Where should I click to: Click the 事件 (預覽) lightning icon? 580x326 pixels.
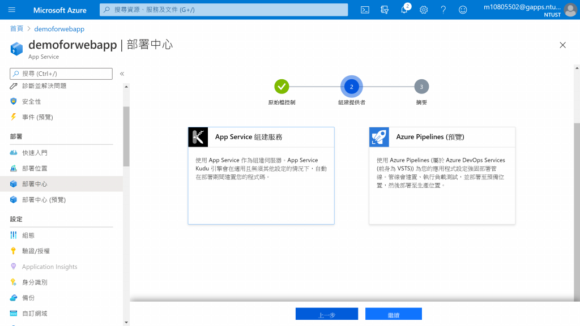[14, 117]
